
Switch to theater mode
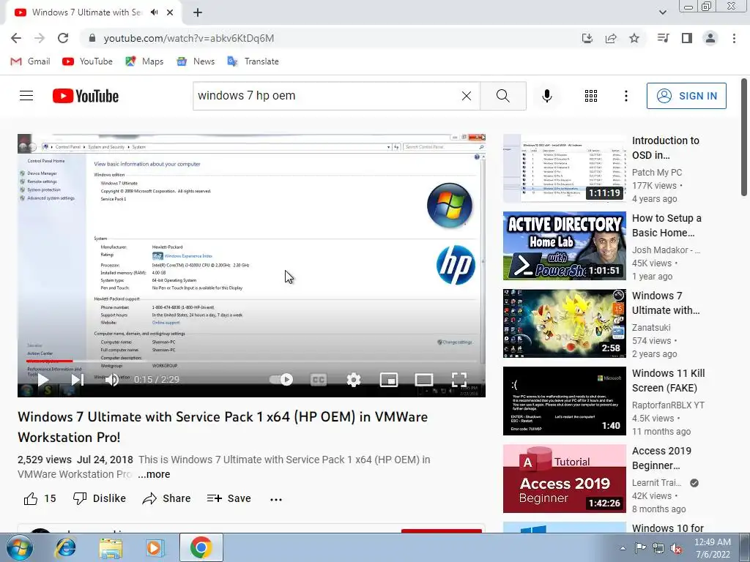pos(424,380)
